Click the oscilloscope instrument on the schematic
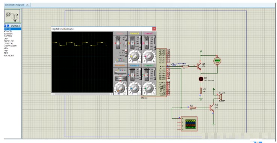The image size is (277, 143). coord(189,124)
